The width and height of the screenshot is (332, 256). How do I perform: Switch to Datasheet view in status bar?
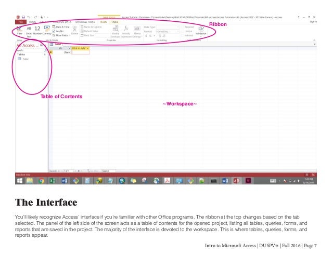[307, 174]
